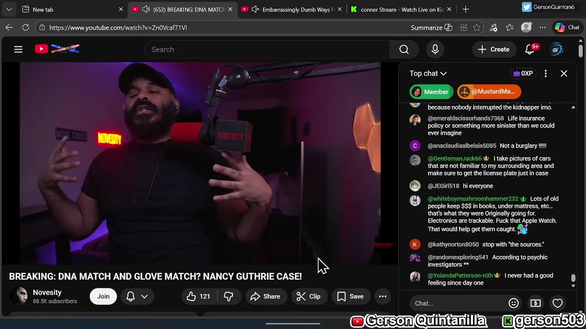Screen dimensions: 586x329
Task: Click Create button in YouTube header
Action: [x=494, y=49]
